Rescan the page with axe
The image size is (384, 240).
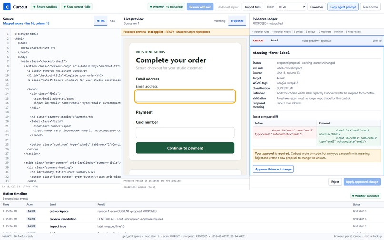click(x=200, y=7)
